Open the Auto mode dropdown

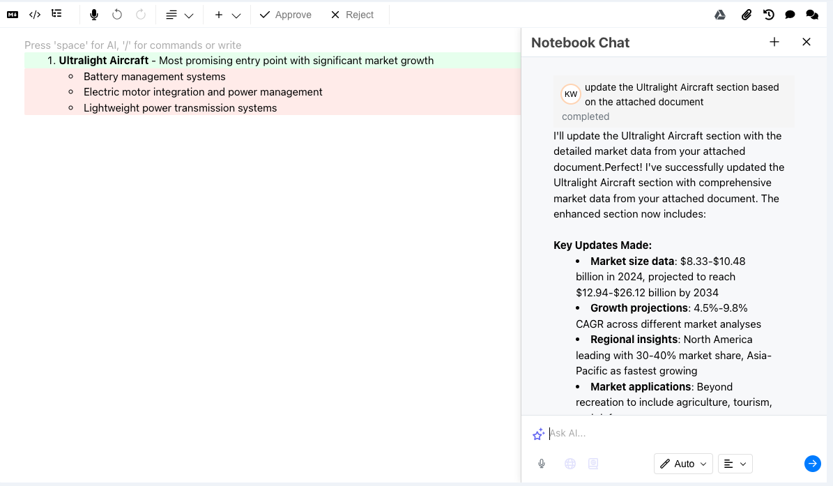pos(683,464)
